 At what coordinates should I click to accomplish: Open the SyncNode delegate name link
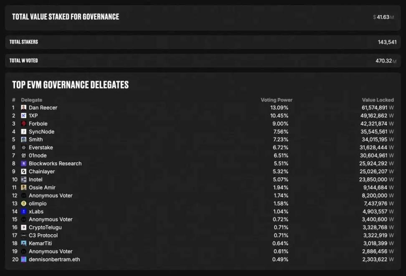[41, 132]
